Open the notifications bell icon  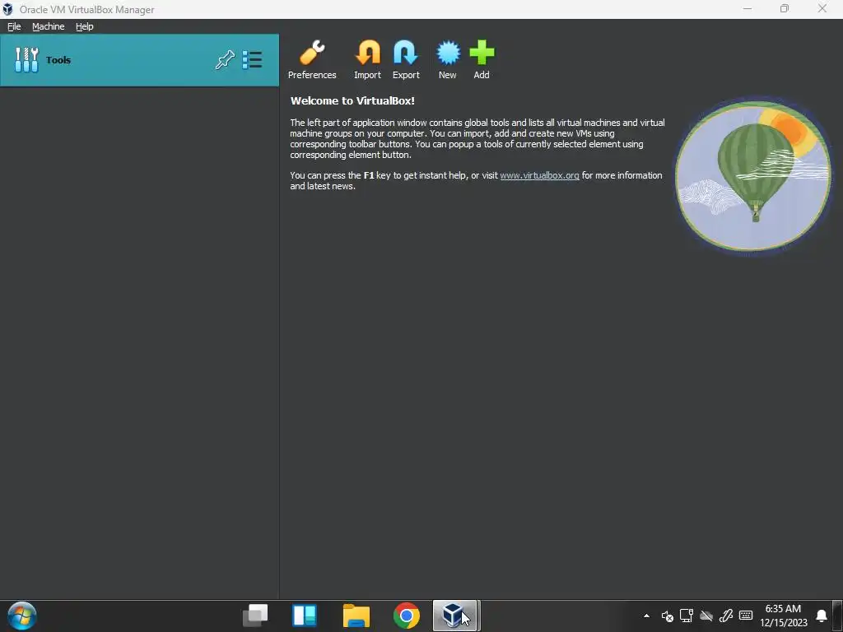[822, 616]
